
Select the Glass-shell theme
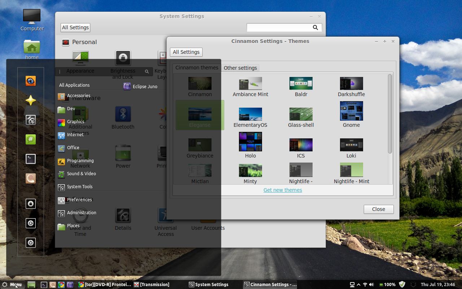[x=301, y=117]
